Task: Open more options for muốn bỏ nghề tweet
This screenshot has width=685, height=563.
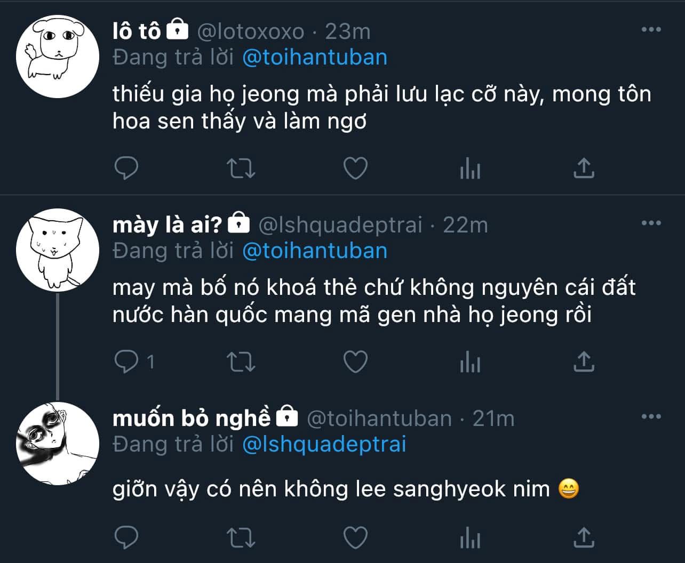Action: (651, 417)
